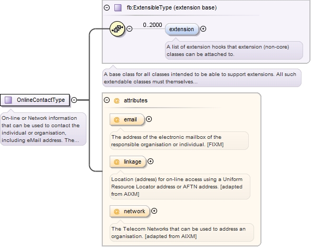
Task: Select the OnlineContactType type box
Action: pos(35,100)
